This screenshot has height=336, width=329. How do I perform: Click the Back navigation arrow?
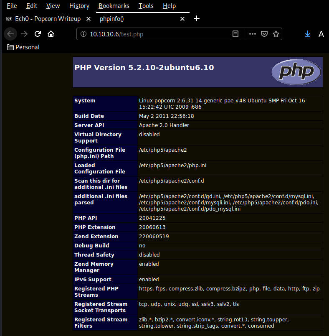11,34
